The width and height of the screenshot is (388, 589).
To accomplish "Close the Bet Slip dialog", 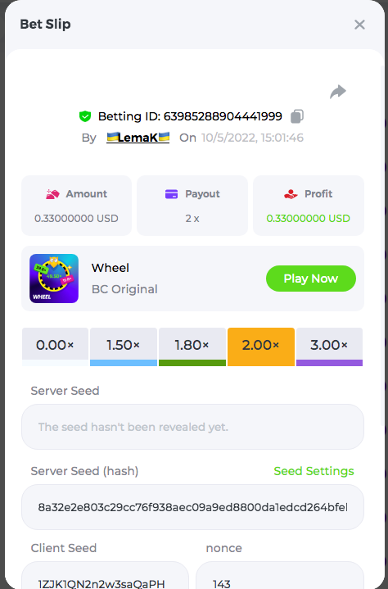I will [359, 25].
